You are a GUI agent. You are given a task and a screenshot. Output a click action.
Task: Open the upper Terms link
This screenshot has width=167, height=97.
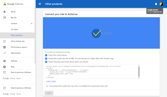click(19, 78)
